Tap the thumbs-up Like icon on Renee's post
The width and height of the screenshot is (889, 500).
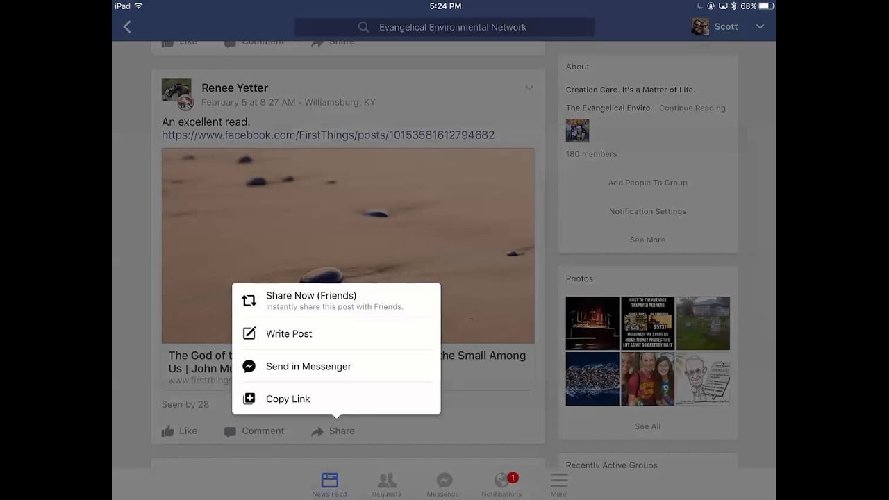[168, 431]
